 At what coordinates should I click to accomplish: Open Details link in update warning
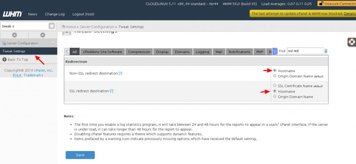(350, 14)
